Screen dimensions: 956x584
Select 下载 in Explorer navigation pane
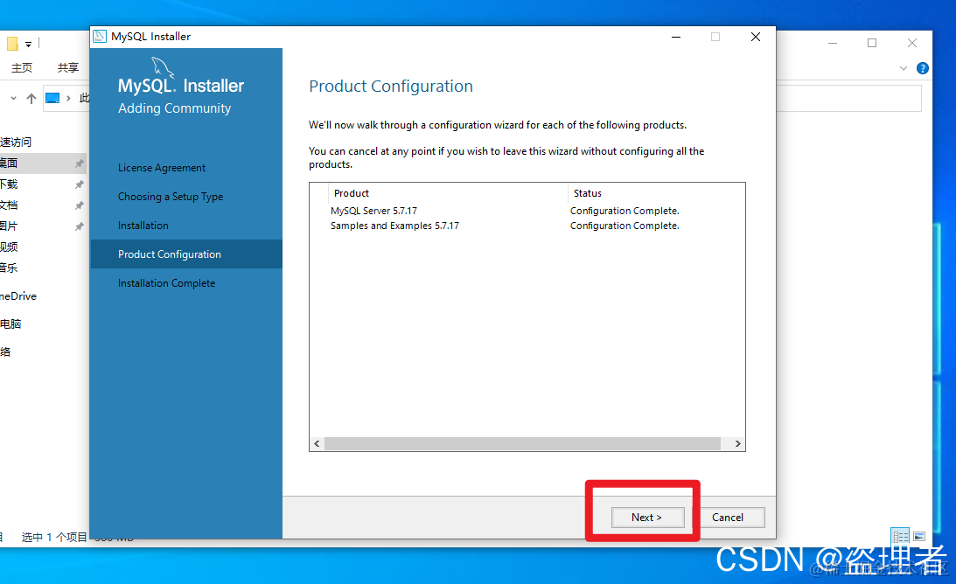(9, 184)
